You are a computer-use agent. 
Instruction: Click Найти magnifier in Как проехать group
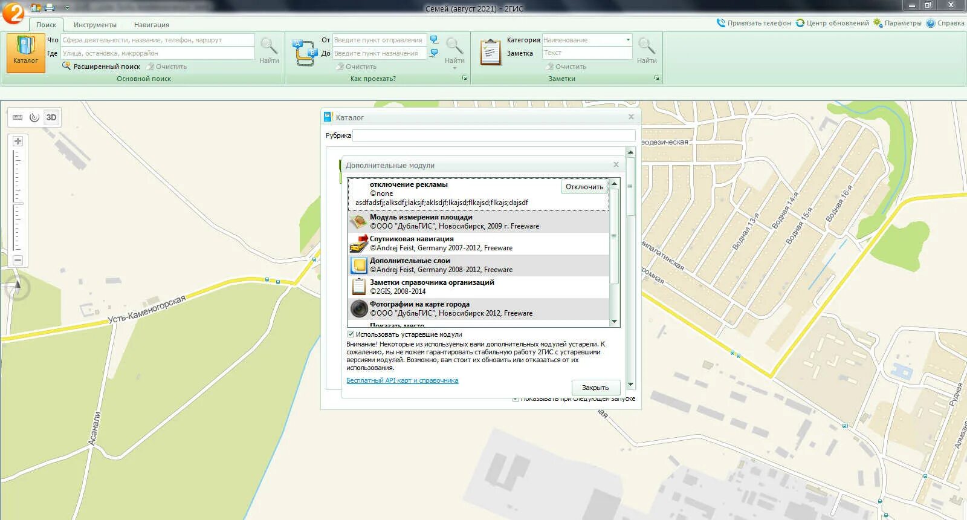[454, 50]
